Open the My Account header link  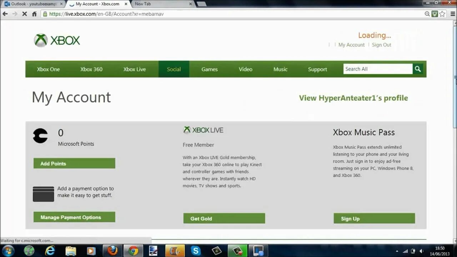click(351, 45)
